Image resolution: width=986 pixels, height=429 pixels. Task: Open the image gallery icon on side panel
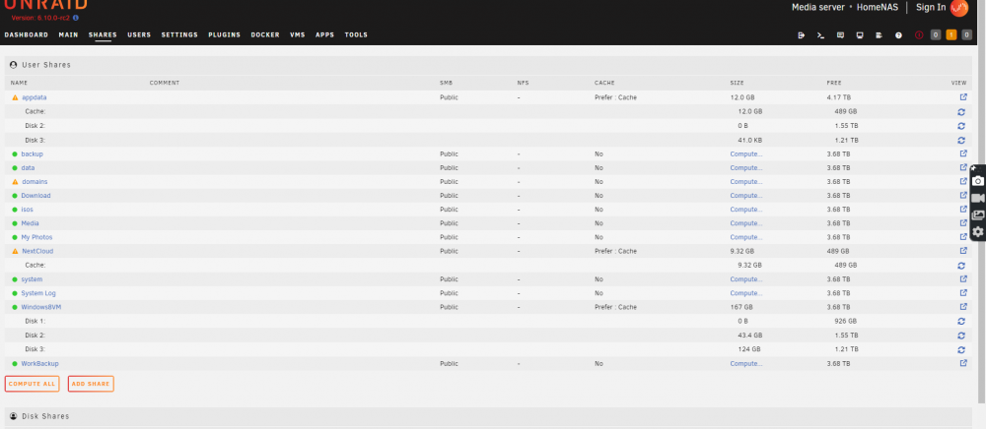click(978, 215)
